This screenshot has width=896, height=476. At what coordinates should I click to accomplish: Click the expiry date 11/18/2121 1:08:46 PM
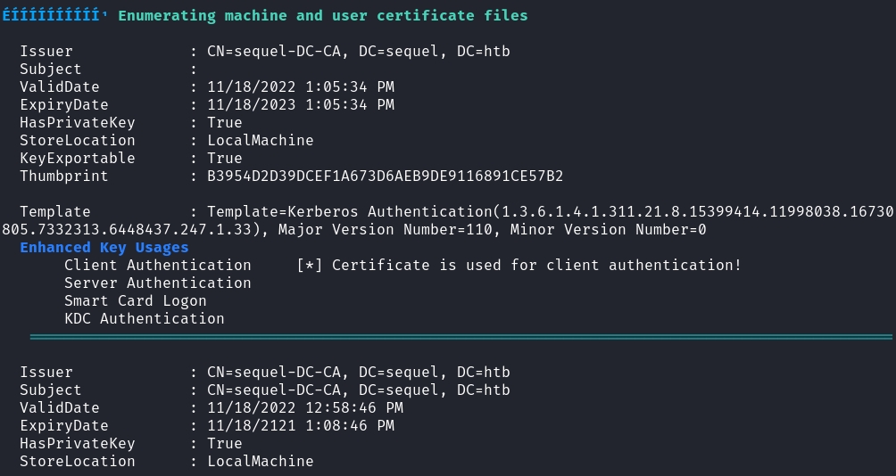301,425
